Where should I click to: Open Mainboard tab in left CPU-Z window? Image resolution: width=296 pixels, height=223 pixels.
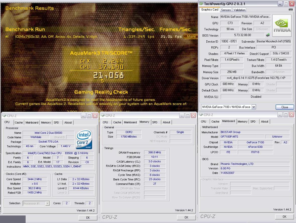click(x=32, y=123)
